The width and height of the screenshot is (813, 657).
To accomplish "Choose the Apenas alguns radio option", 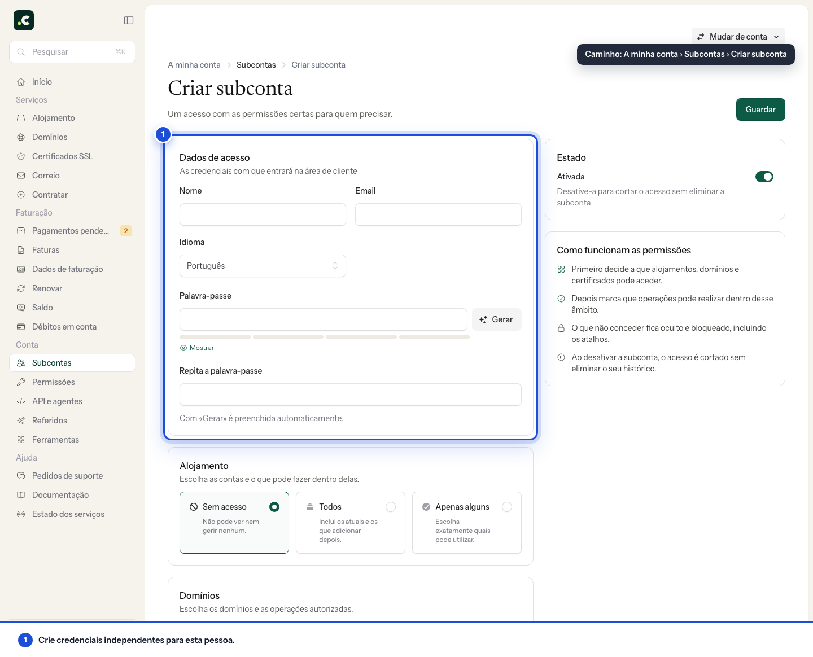I will [507, 507].
